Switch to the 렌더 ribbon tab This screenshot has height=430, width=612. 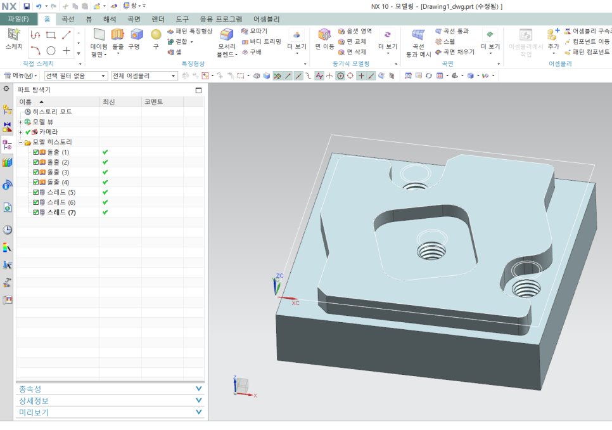coord(158,19)
